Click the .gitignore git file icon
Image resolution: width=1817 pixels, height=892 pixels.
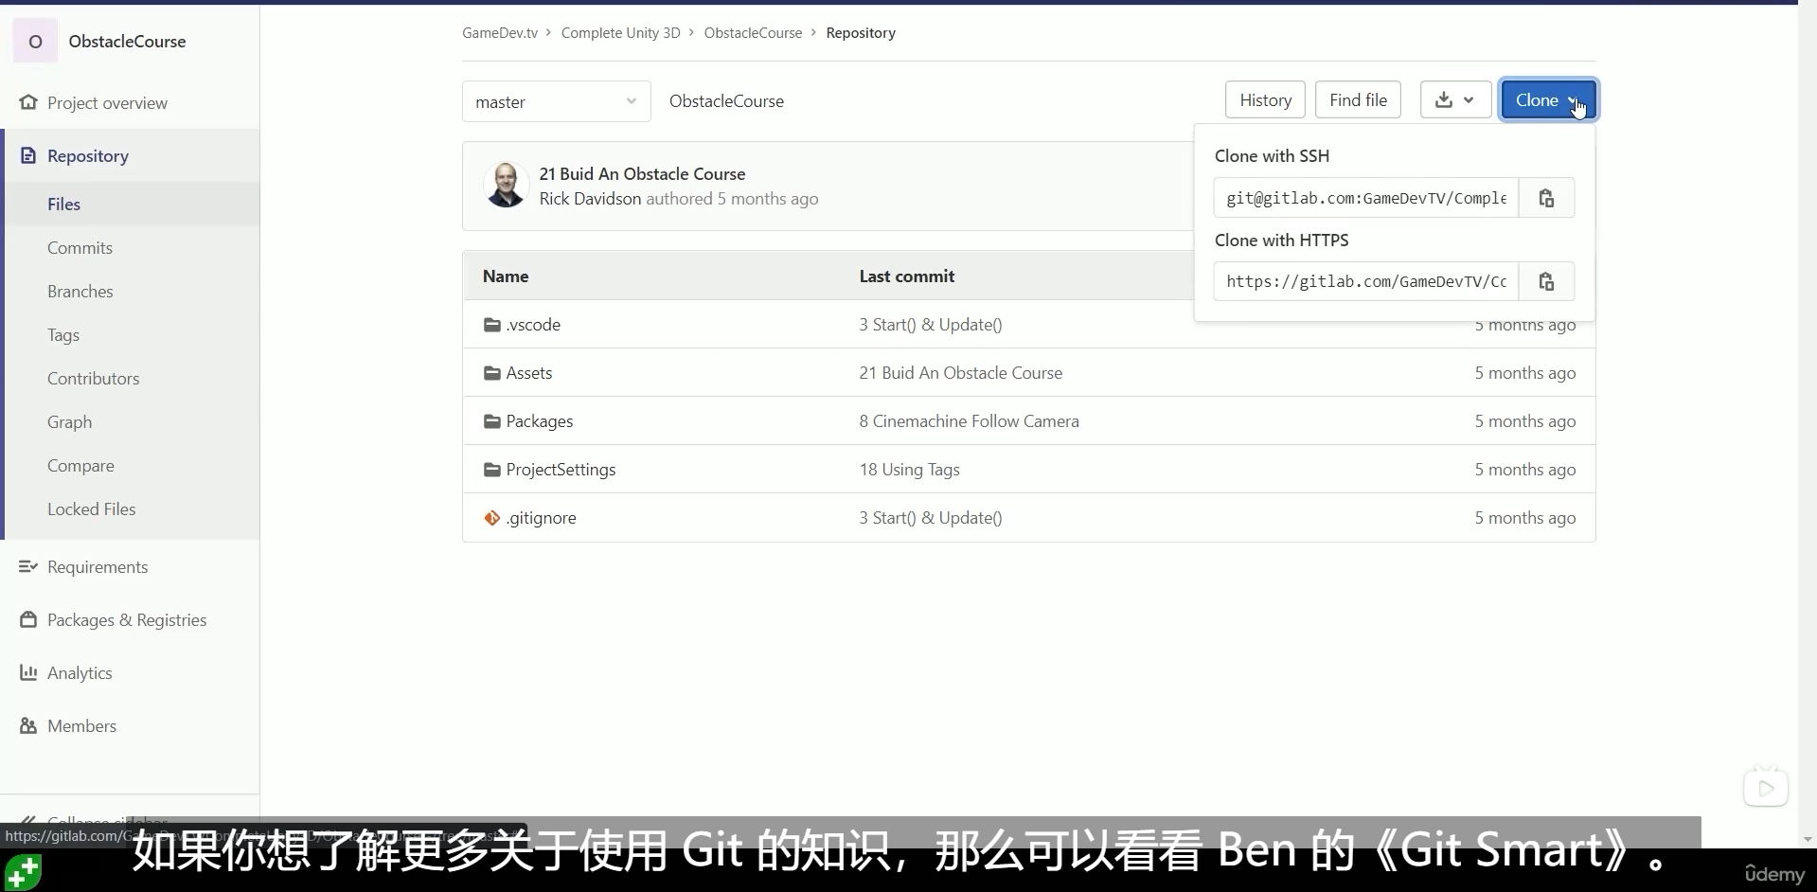[492, 518]
